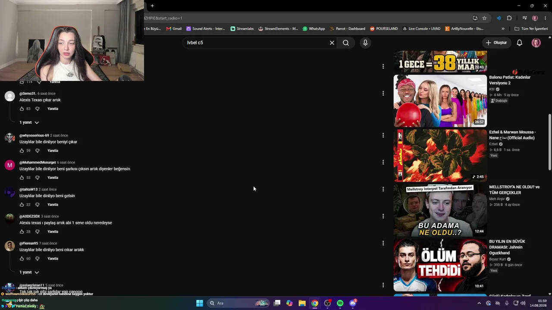This screenshot has width=552, height=310.
Task: Reply to @tahtaW13 with Yanıtla
Action: 53,205
